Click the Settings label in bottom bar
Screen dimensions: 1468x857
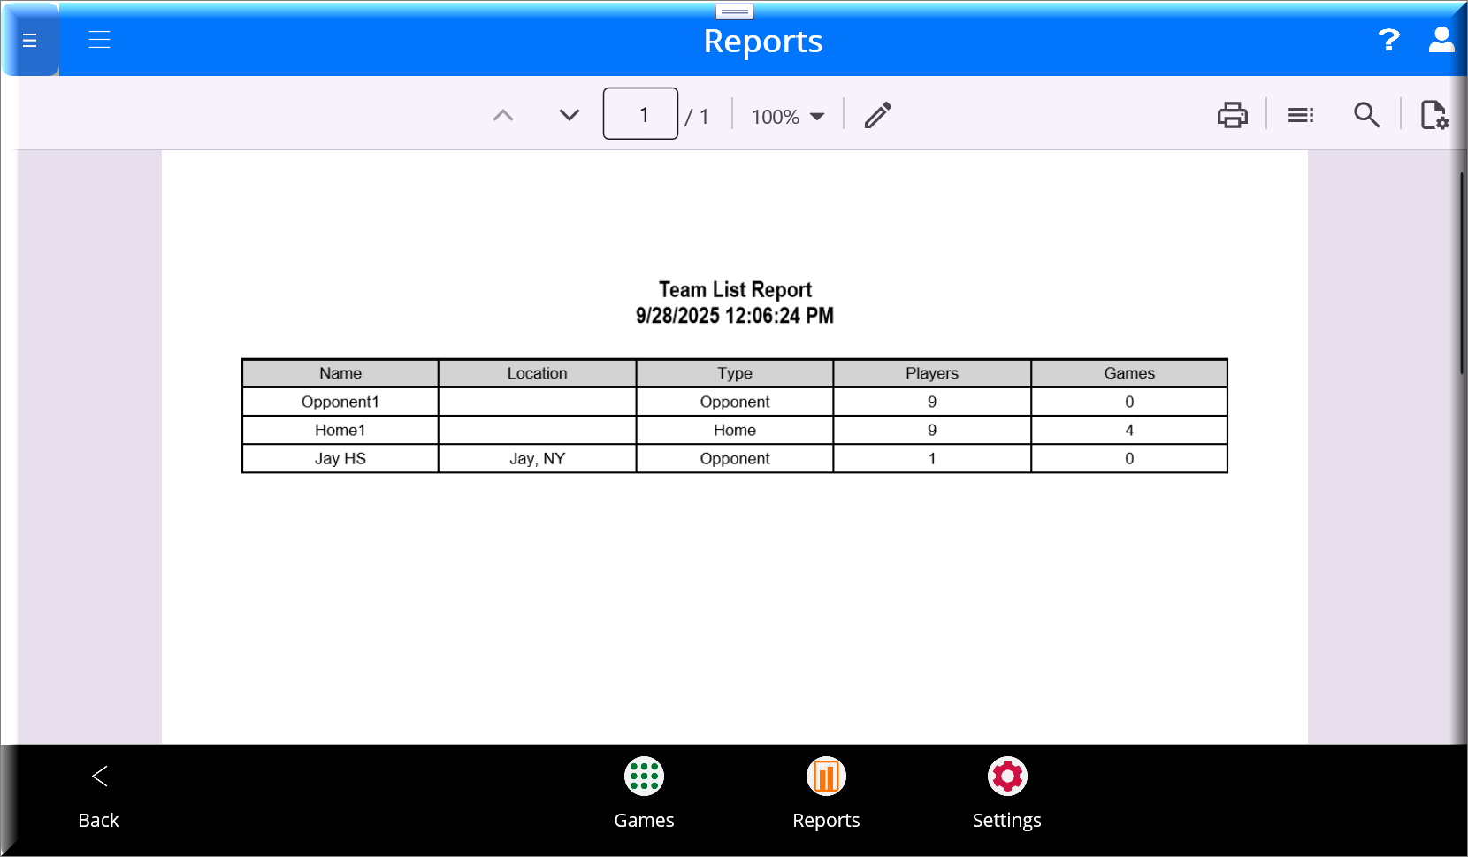point(1006,821)
